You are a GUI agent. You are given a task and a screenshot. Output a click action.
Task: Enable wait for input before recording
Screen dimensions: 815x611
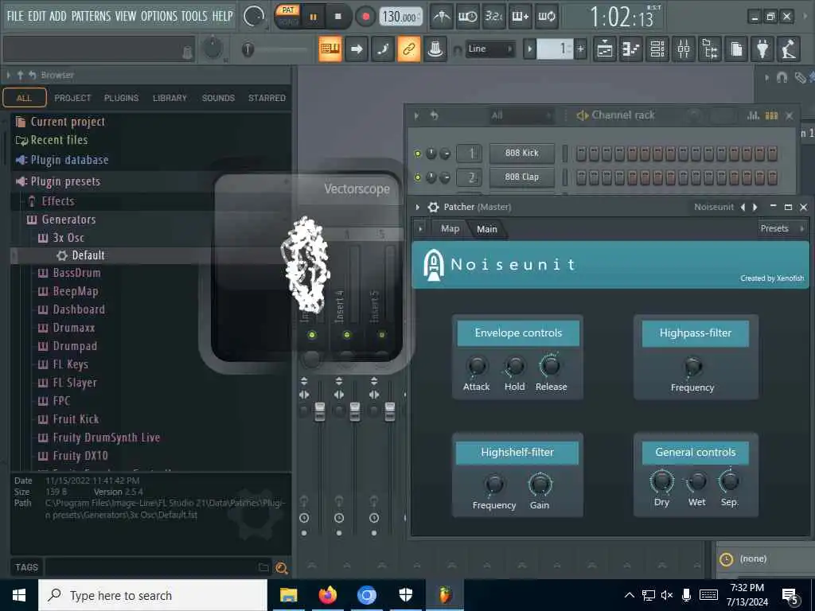click(x=467, y=17)
